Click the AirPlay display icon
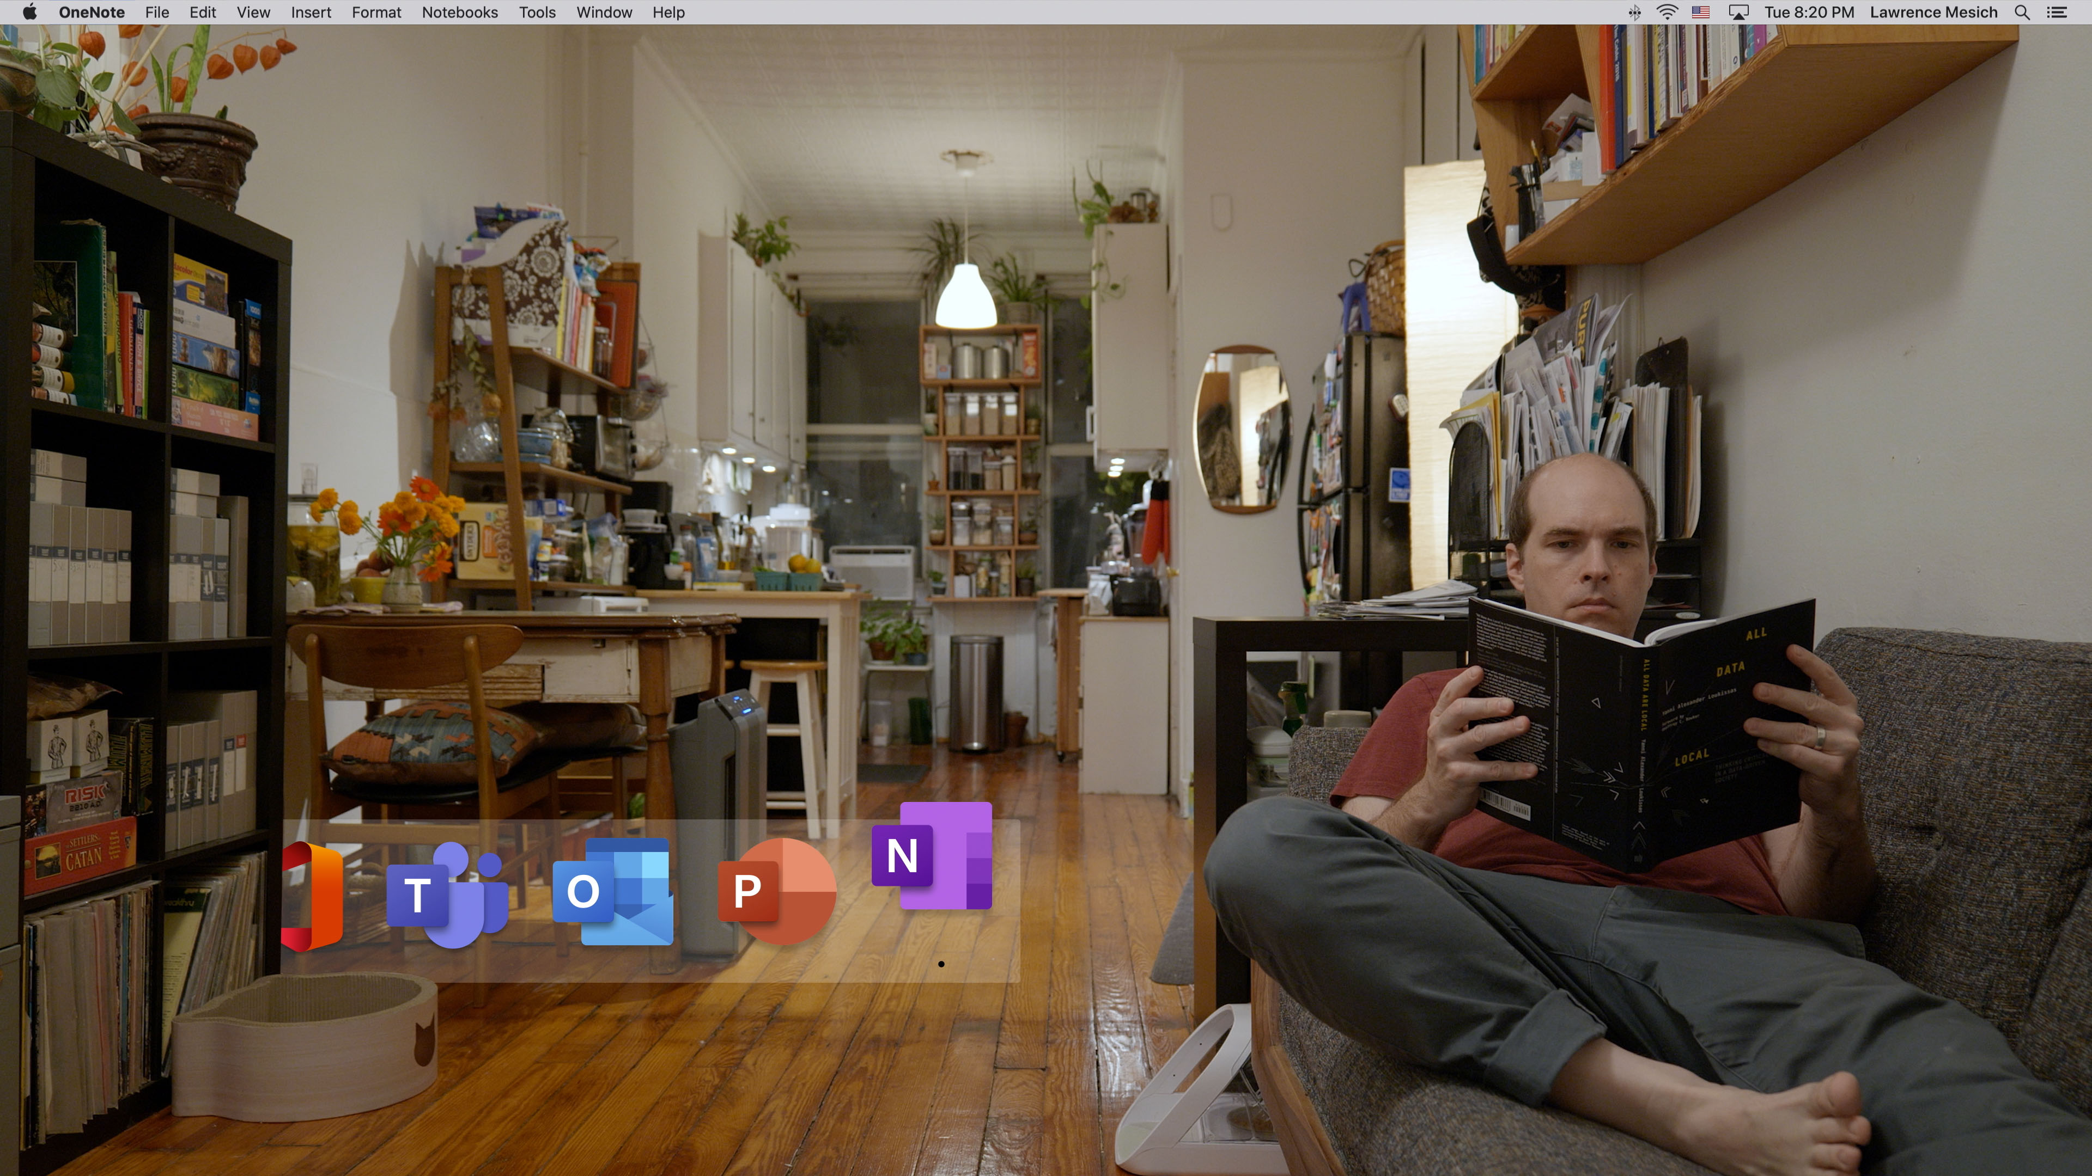 click(1738, 12)
